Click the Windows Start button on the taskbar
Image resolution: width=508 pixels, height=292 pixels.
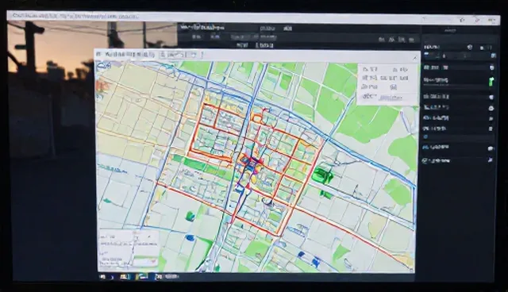point(102,277)
